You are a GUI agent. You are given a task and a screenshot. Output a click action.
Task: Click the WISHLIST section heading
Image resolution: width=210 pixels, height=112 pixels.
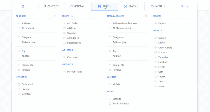[x=112, y=77]
